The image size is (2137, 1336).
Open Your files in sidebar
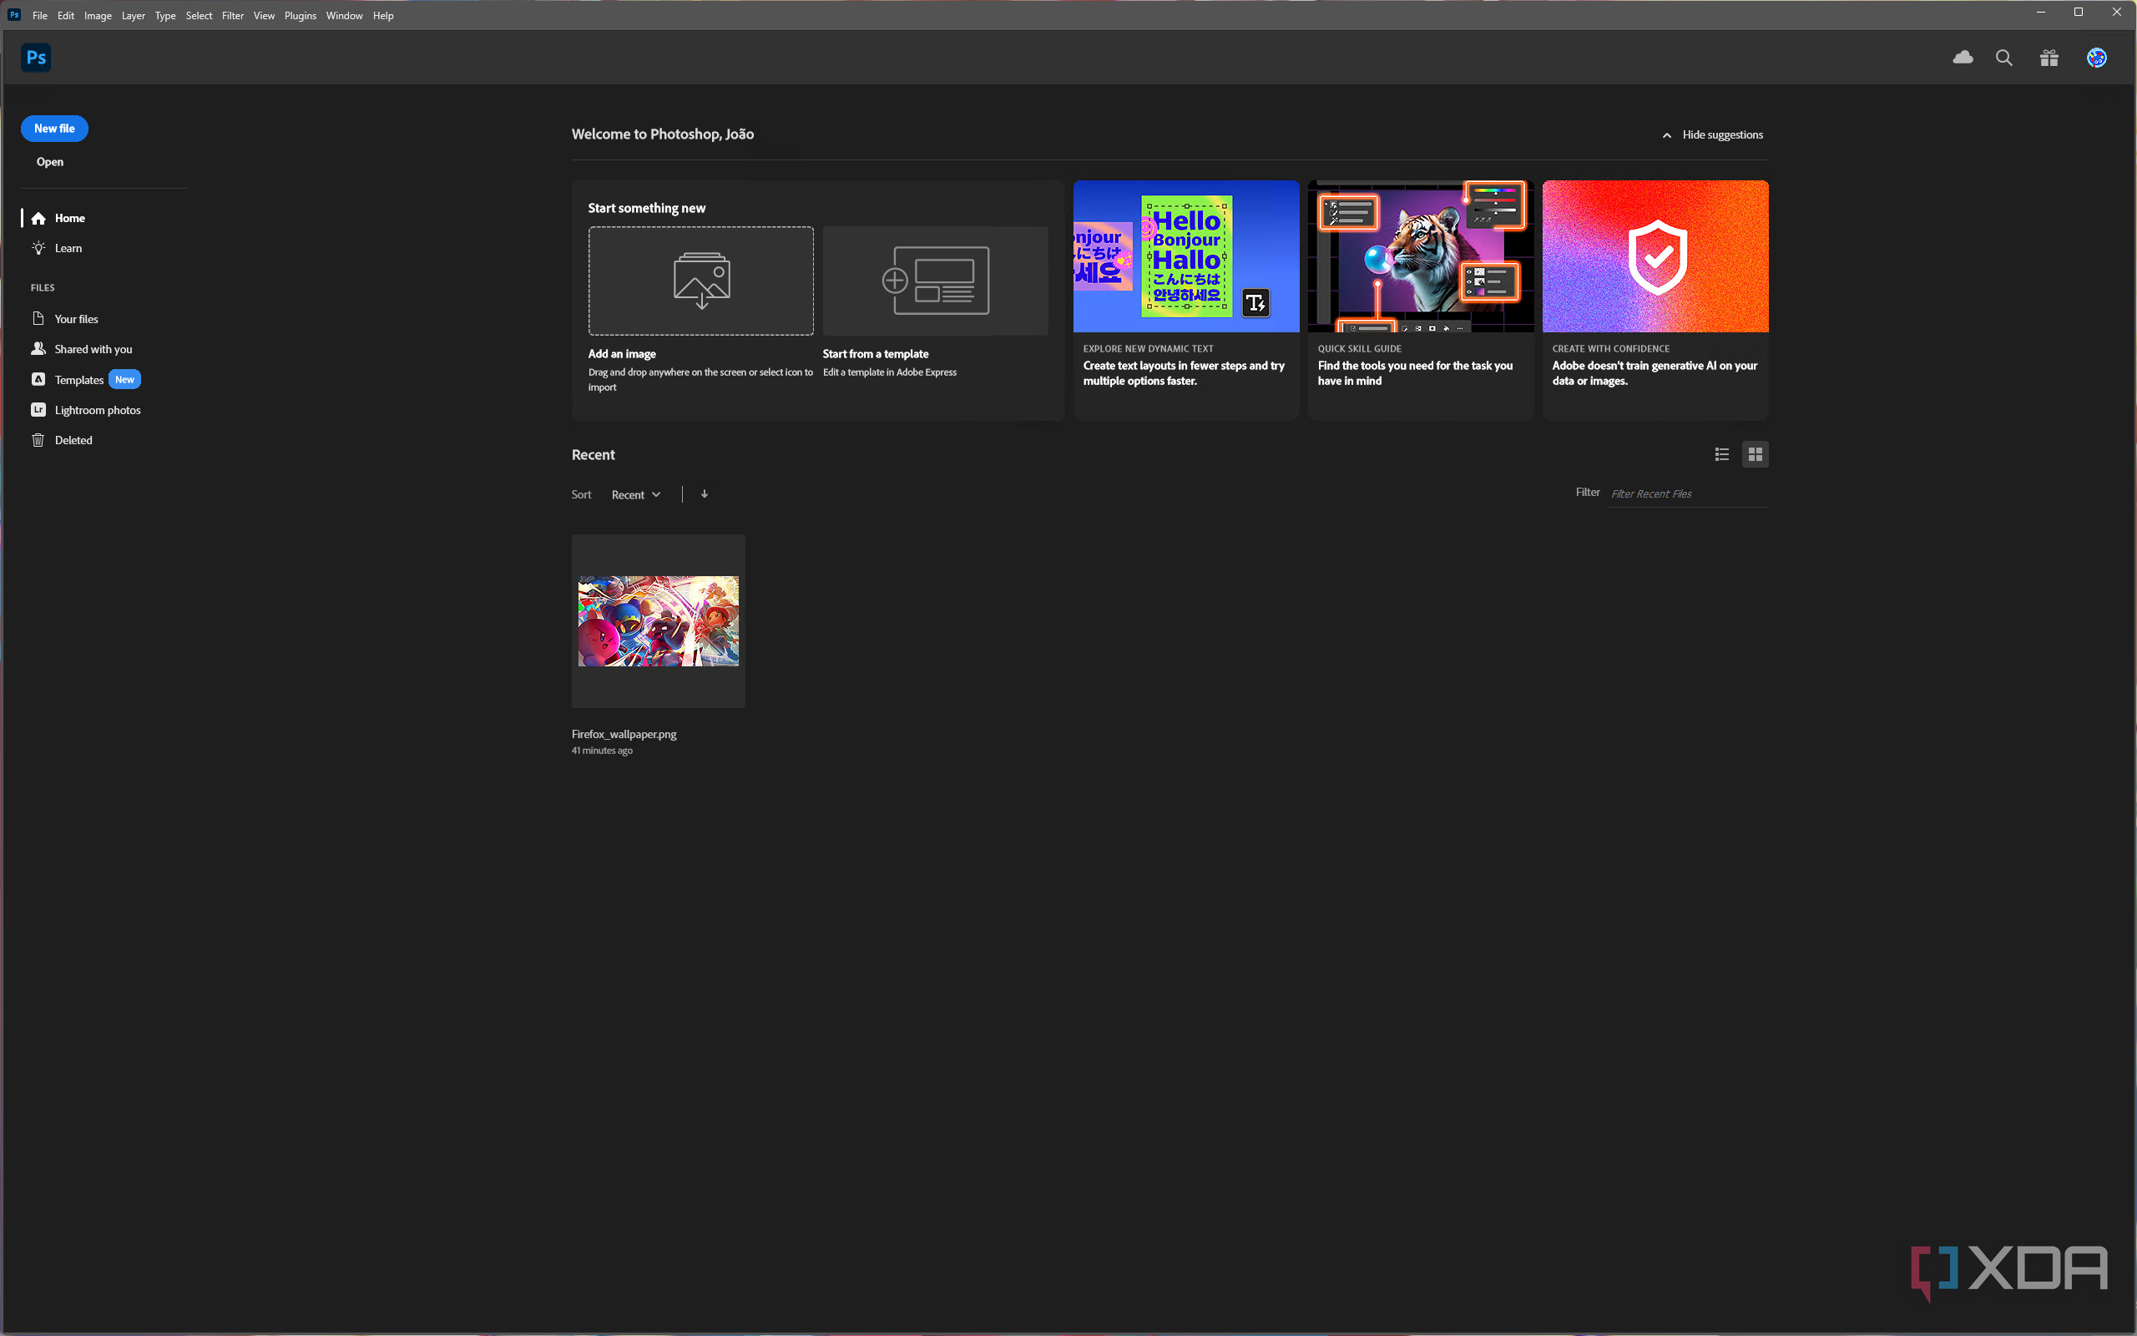[65, 319]
